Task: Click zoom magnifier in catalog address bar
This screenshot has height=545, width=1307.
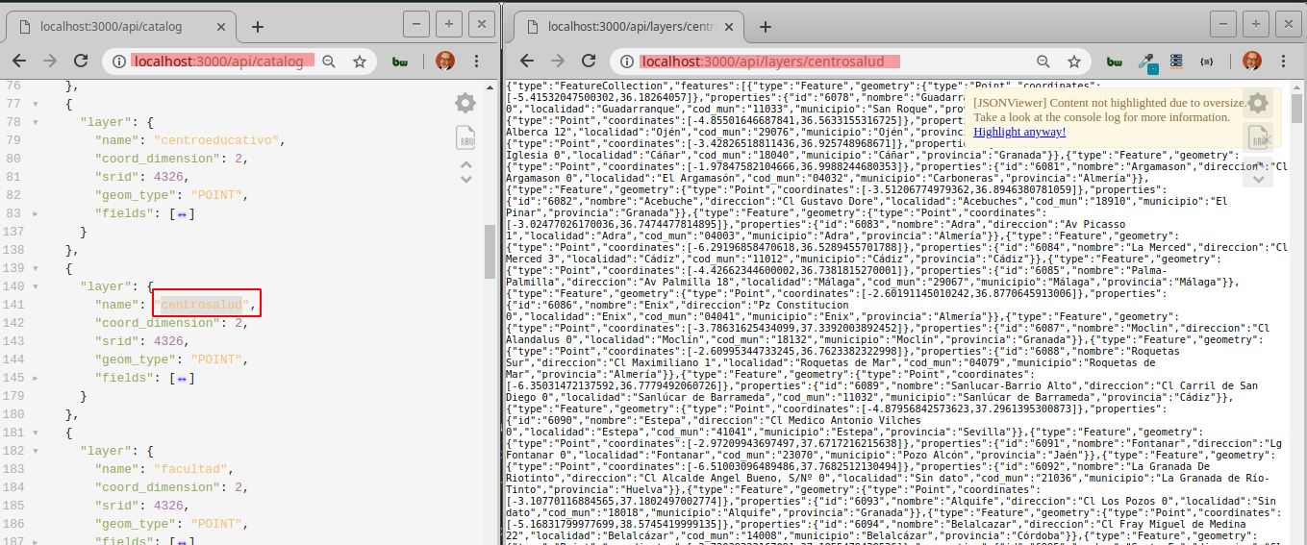Action: tap(329, 62)
